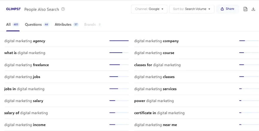Select 'digital marketing freelance' keyword
259x131 pixels.
tap(26, 65)
